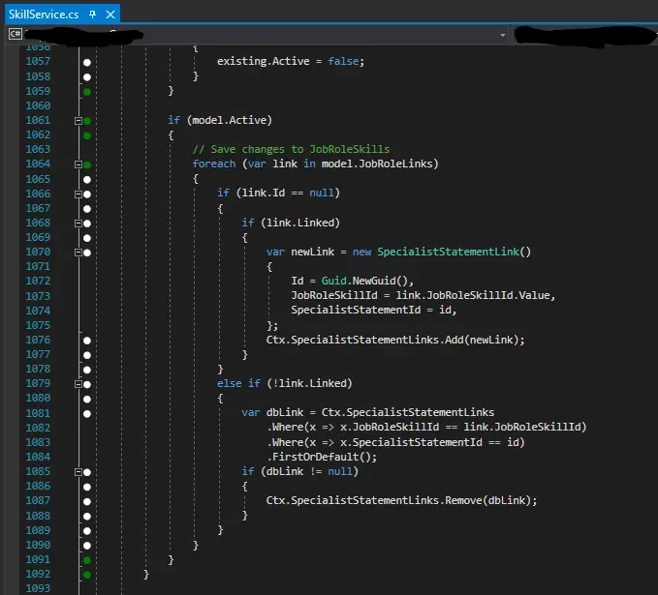Viewport: 658px width, 595px height.
Task: Click the white coverage dot on line 1088
Action: tap(87, 517)
